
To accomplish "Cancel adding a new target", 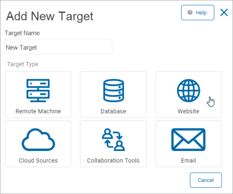I will [206, 180].
